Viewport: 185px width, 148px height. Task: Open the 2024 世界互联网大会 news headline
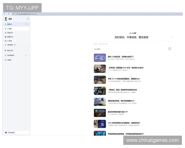coord(124,123)
